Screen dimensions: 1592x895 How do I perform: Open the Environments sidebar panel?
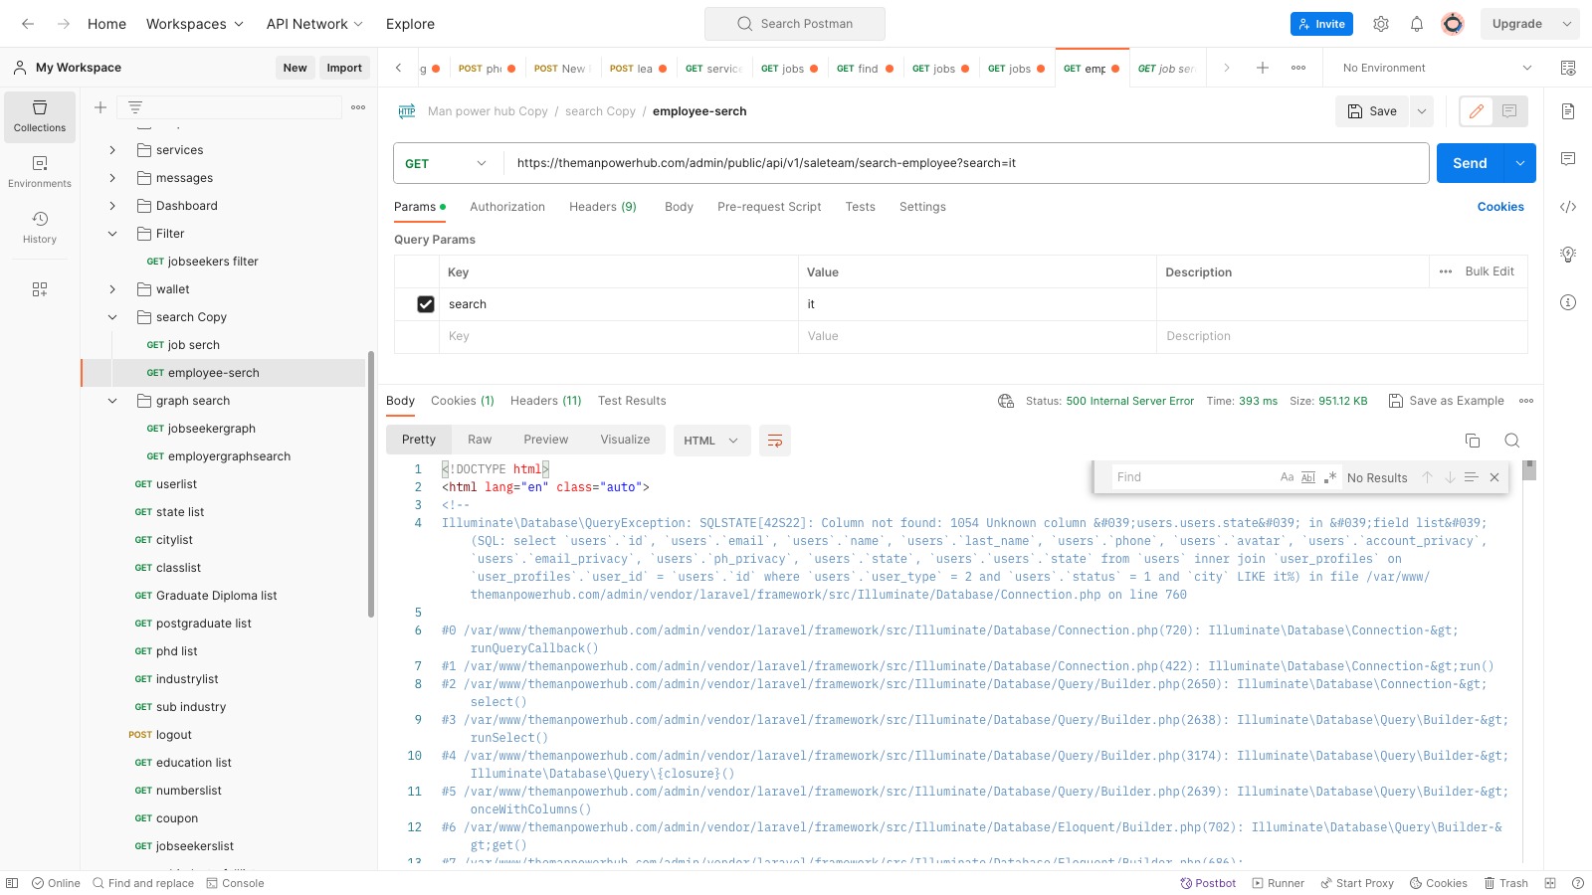(40, 172)
